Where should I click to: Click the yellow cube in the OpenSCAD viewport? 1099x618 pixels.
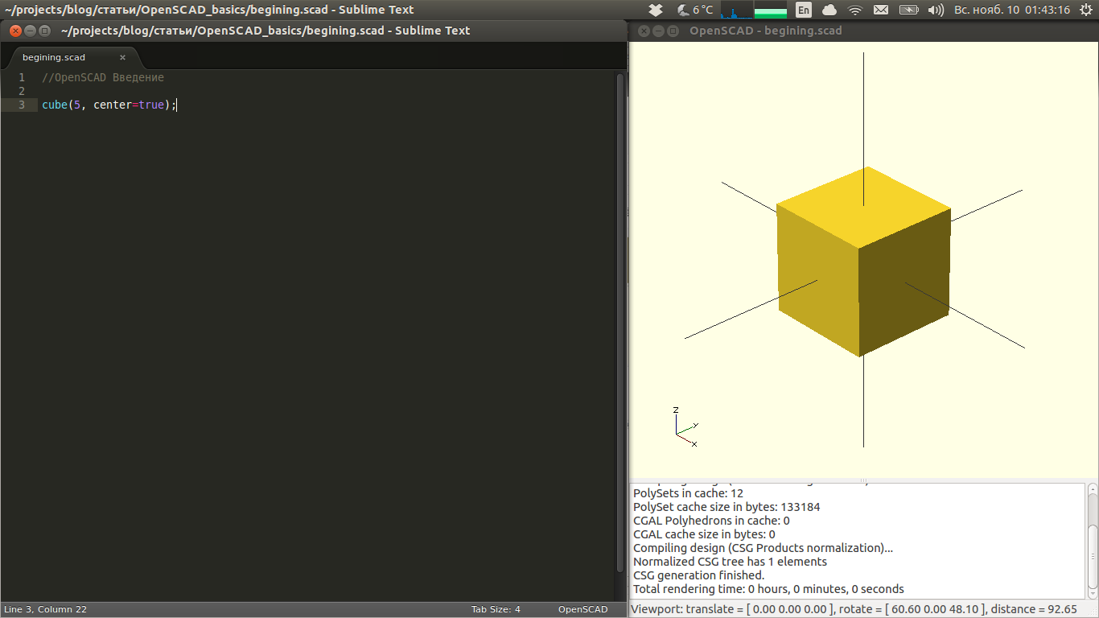point(862,262)
